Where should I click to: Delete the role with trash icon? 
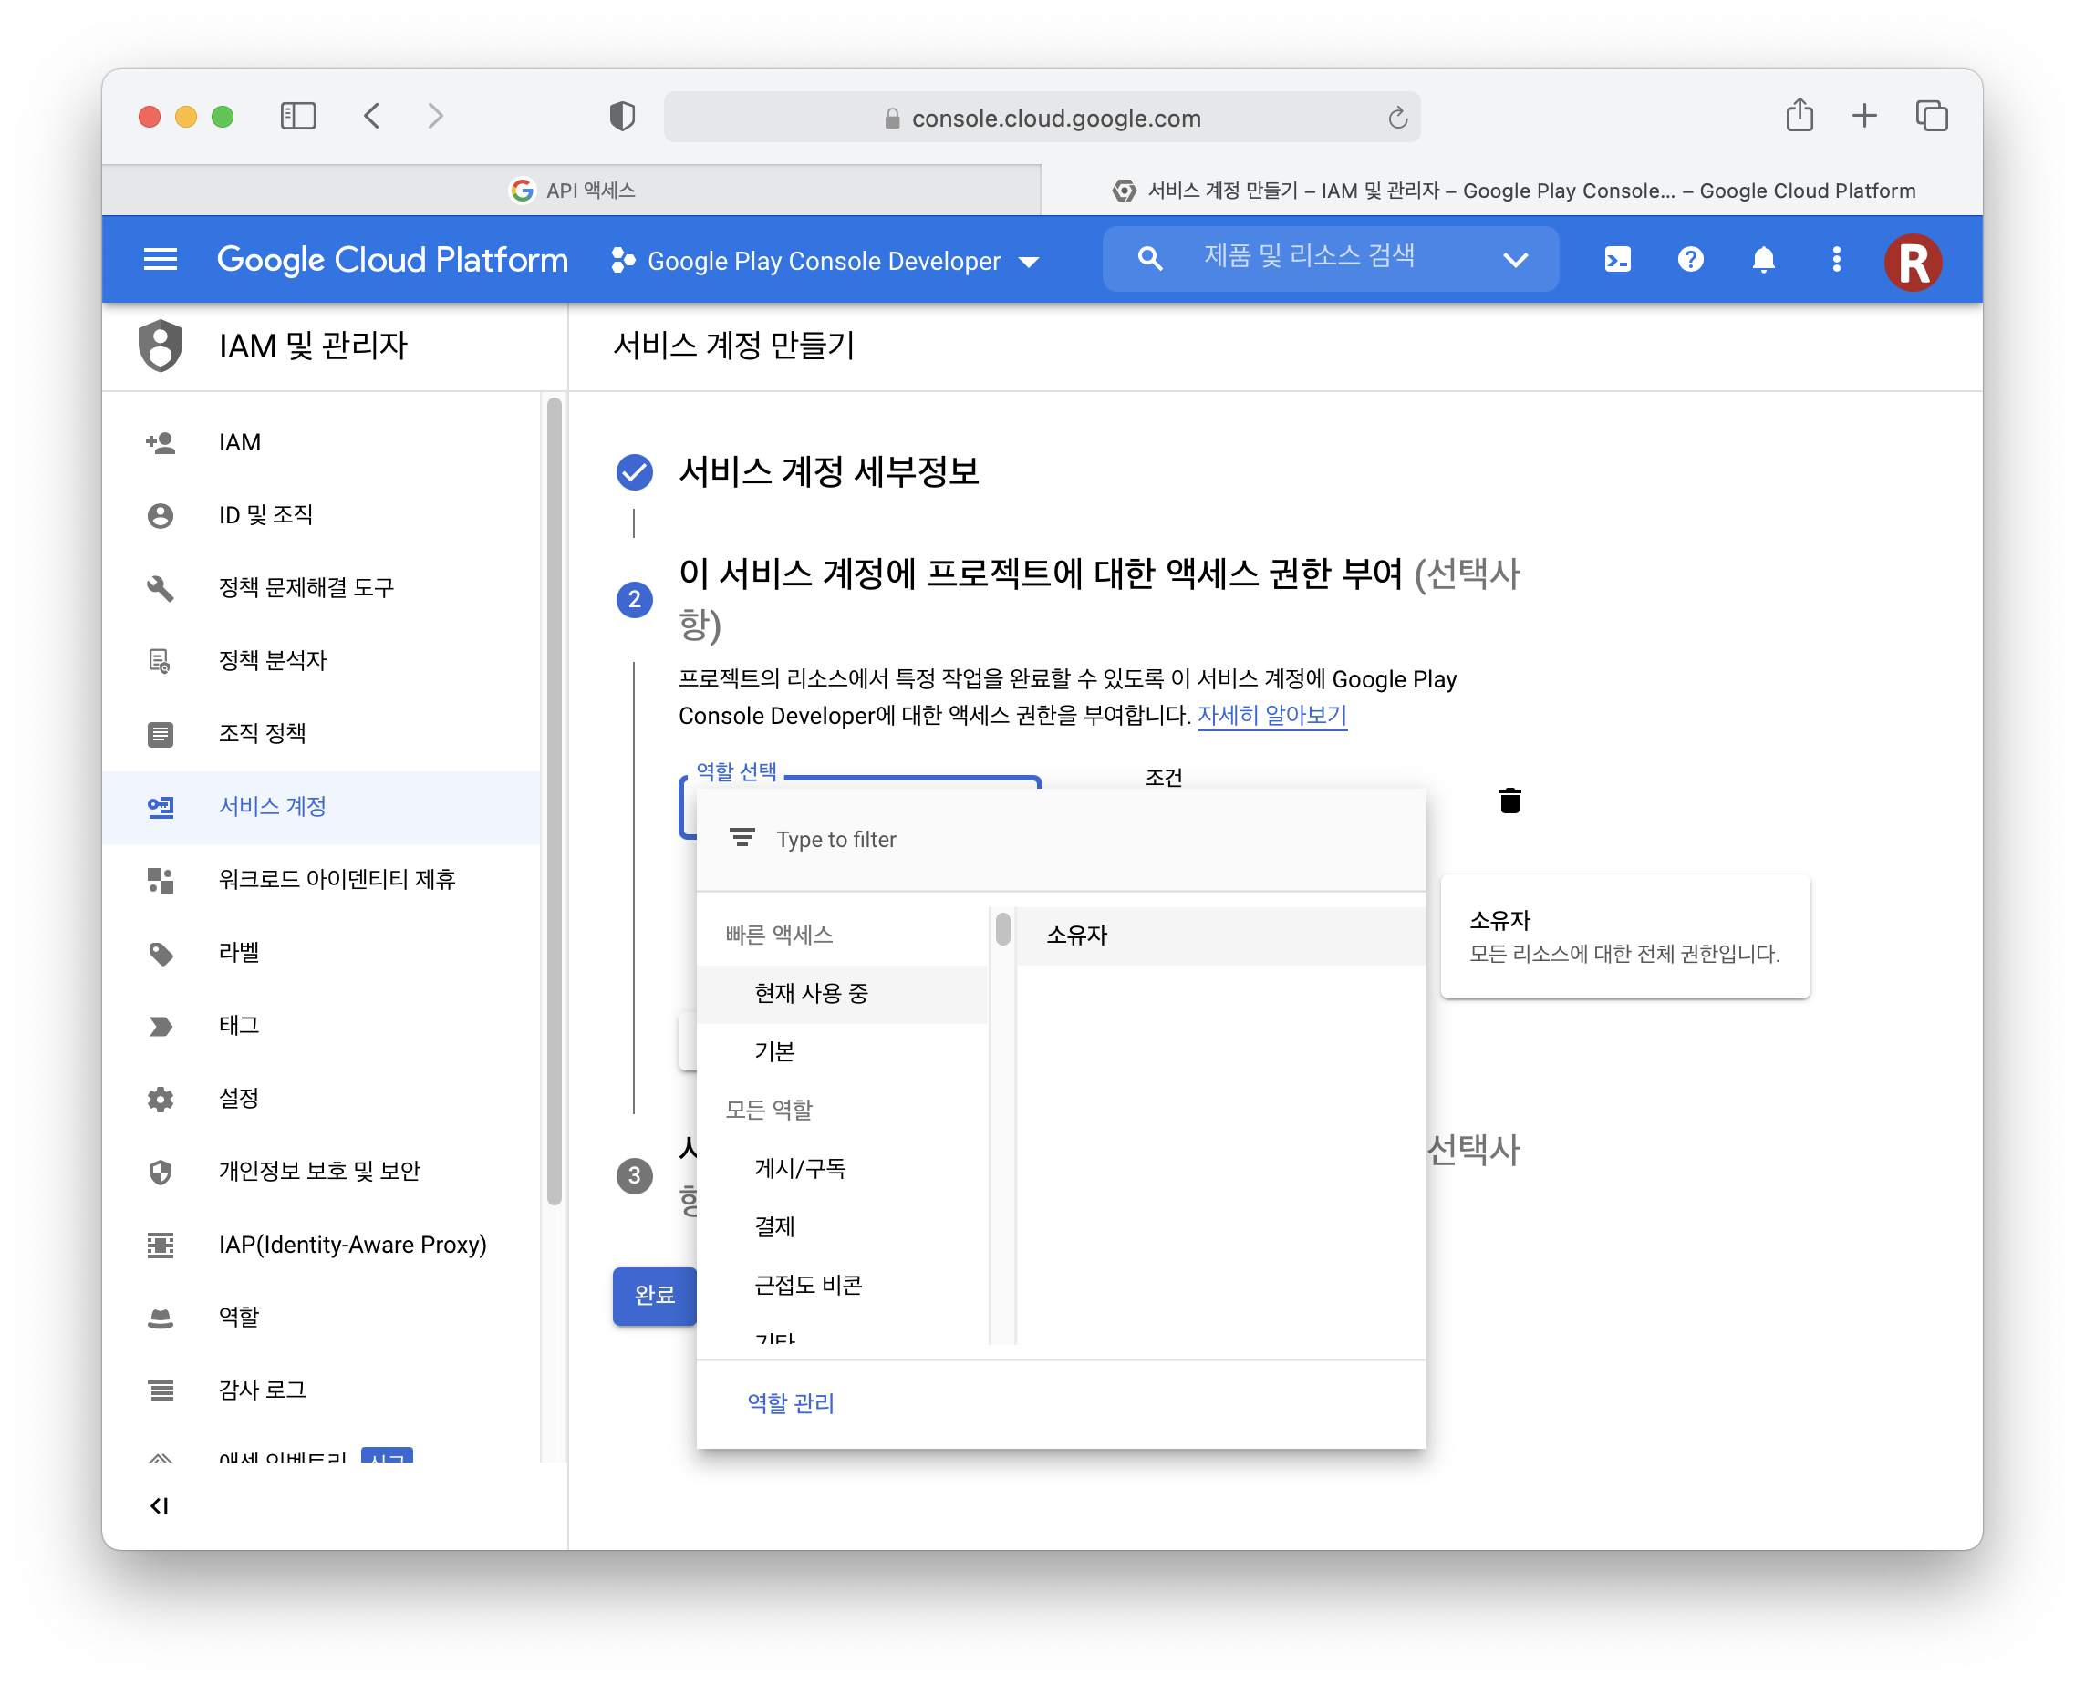tap(1509, 801)
